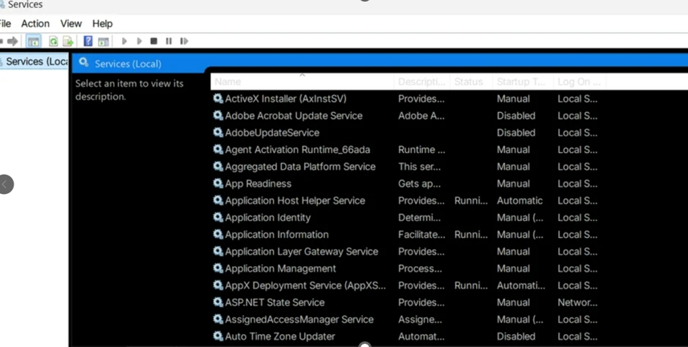This screenshot has height=347, width=688.
Task: Click gear icon of AppX Deployment Service
Action: 218,285
